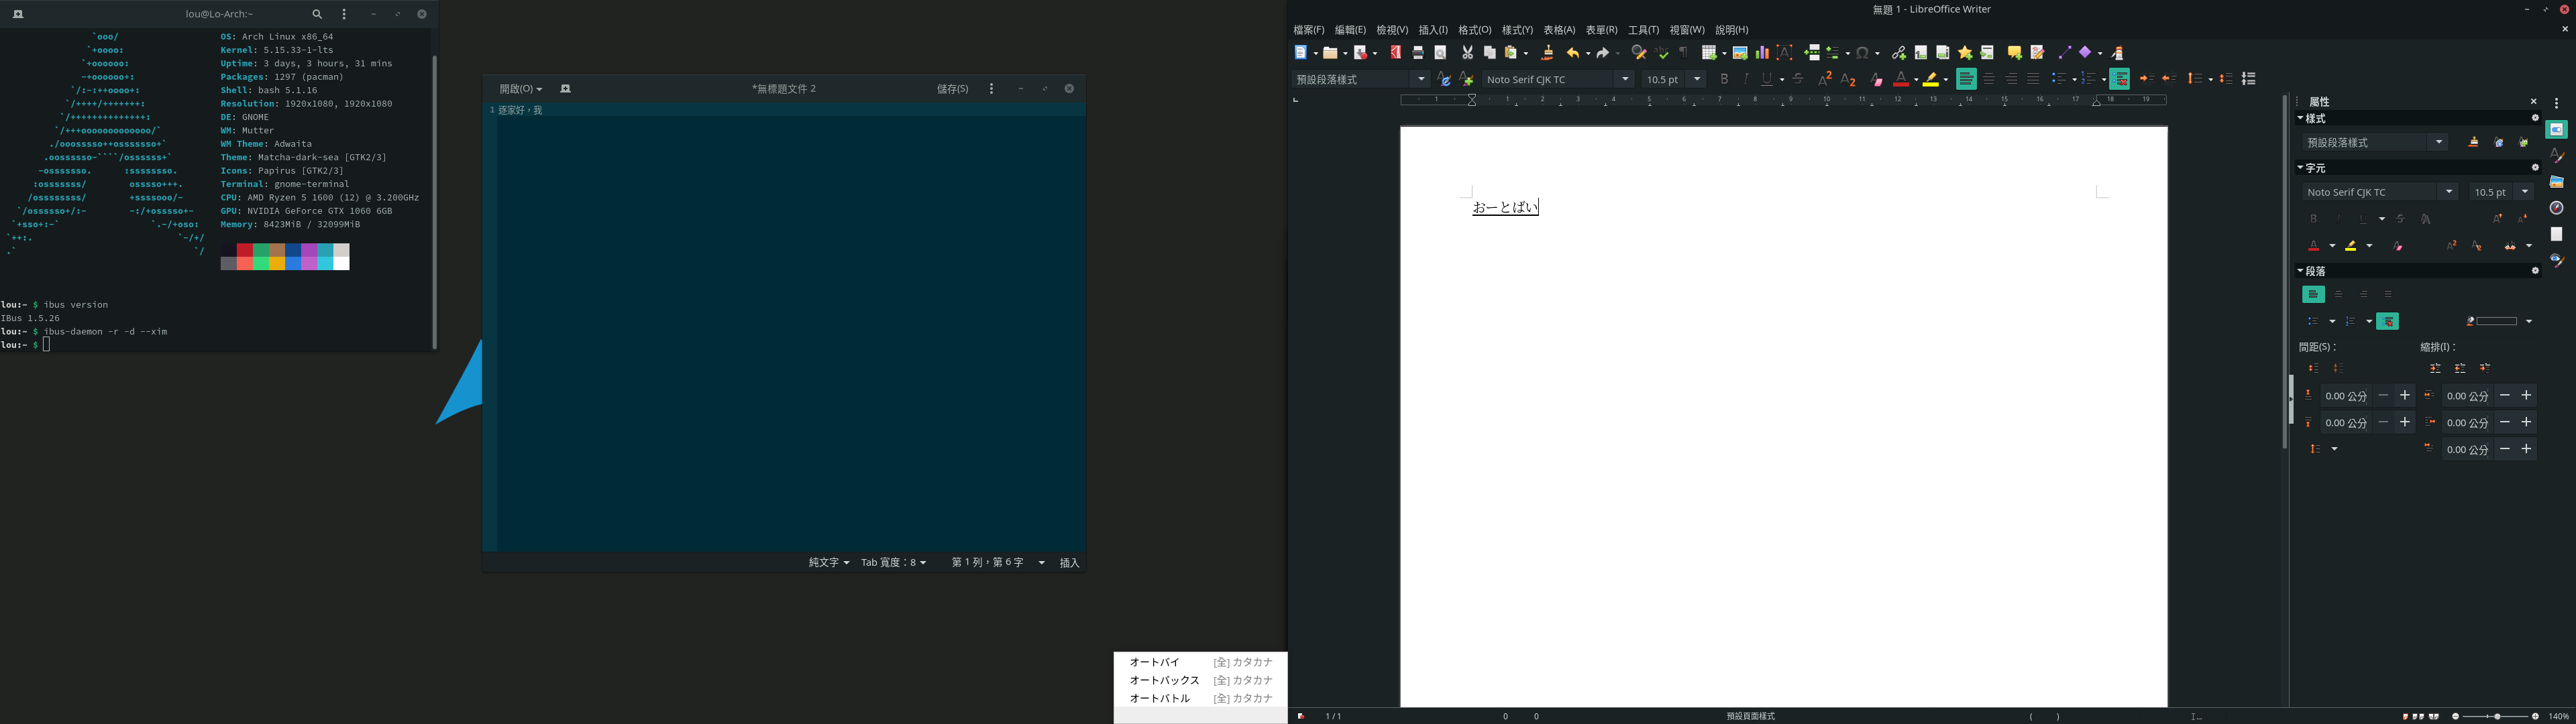2576x724 pixels.
Task: Open the 工具(T) menu
Action: click(x=1643, y=30)
